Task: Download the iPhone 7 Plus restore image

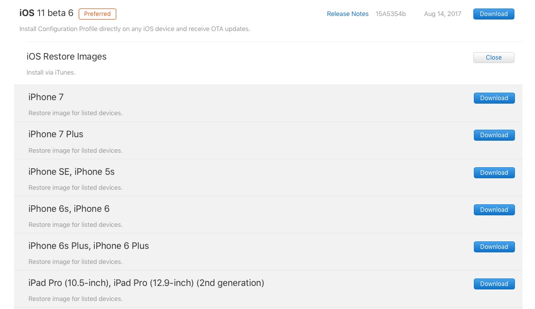Action: (x=494, y=135)
